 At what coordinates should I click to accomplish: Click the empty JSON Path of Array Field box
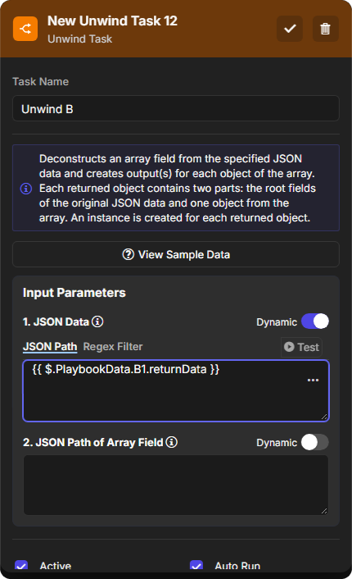176,486
